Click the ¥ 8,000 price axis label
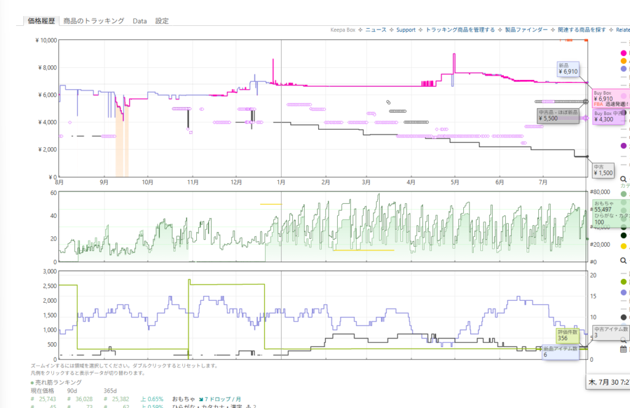The image size is (630, 408). point(47,68)
